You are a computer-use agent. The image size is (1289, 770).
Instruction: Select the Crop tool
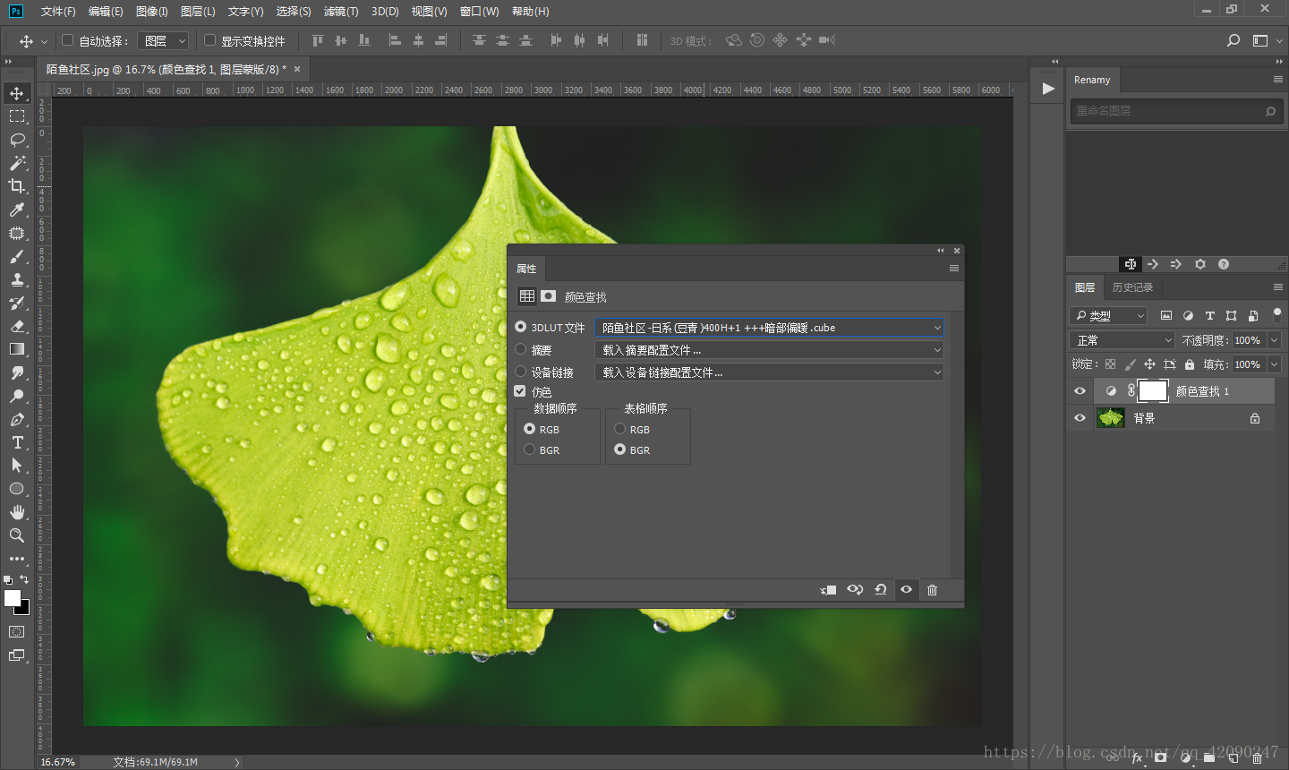point(17,186)
